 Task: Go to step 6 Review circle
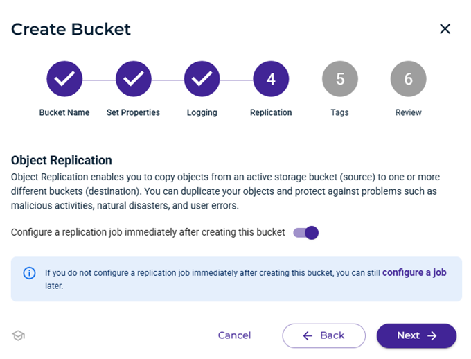[x=408, y=79]
